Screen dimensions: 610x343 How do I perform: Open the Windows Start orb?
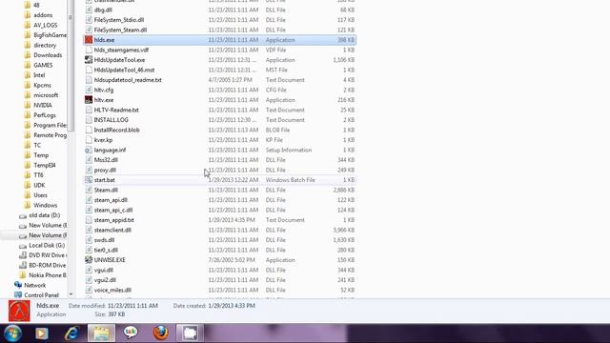tap(12, 333)
